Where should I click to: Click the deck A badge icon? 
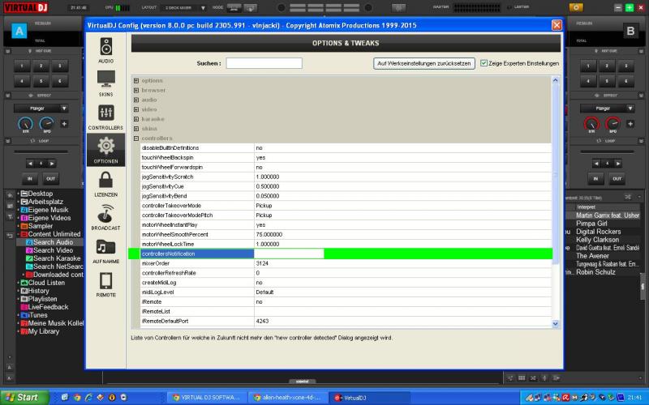point(19,31)
